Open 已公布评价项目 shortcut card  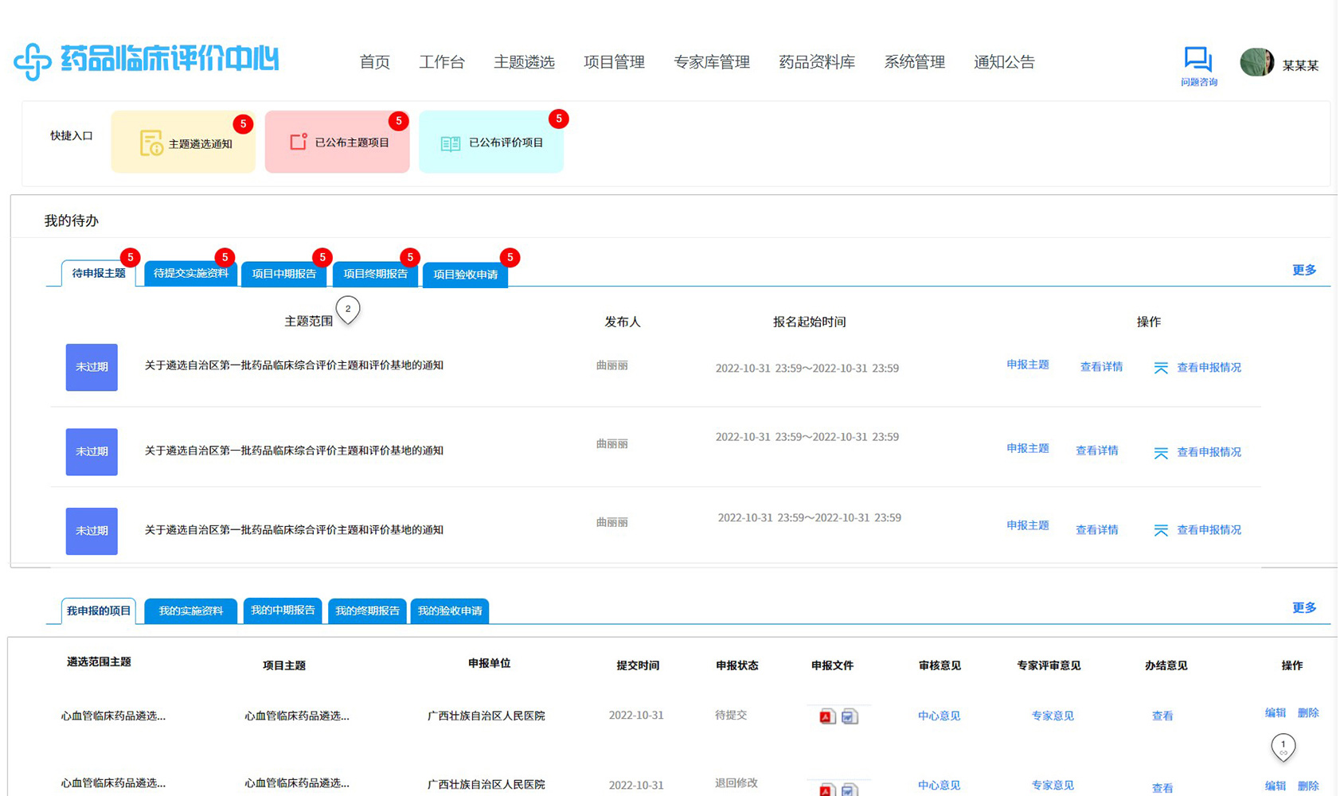[x=490, y=142]
